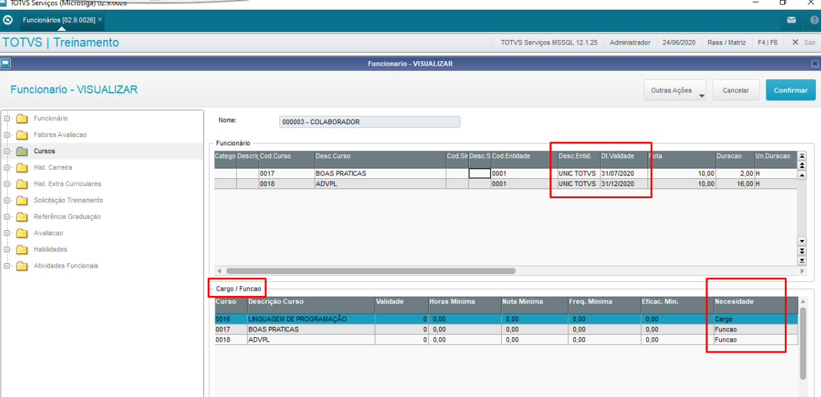The width and height of the screenshot is (821, 397).
Task: Click the Hist. Extra Curriculares folder icon
Action: [22, 184]
